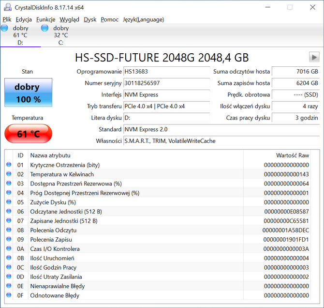Click status orb for attribute 05 Zużycie Dysku

click(x=9, y=202)
